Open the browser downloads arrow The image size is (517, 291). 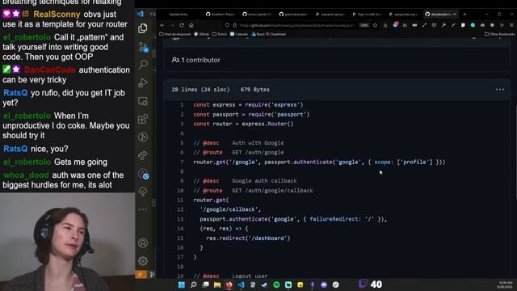pyautogui.click(x=385, y=25)
